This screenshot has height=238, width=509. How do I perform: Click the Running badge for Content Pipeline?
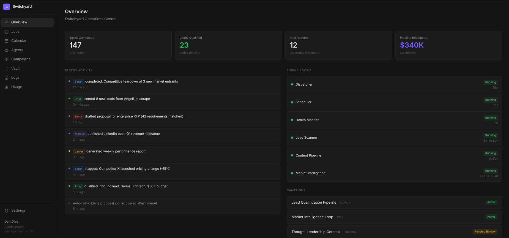[x=491, y=153]
